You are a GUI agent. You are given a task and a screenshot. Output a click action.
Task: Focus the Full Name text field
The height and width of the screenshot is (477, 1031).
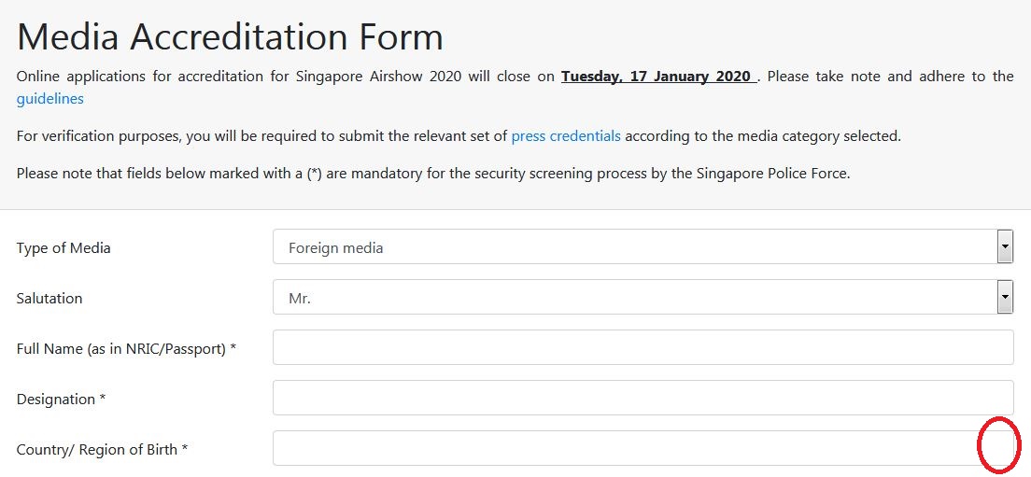[x=643, y=348]
